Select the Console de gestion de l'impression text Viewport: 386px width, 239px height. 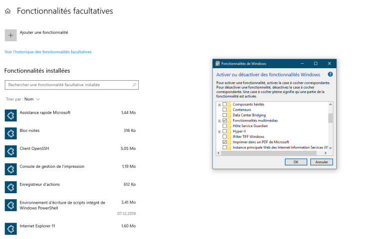pos(52,166)
